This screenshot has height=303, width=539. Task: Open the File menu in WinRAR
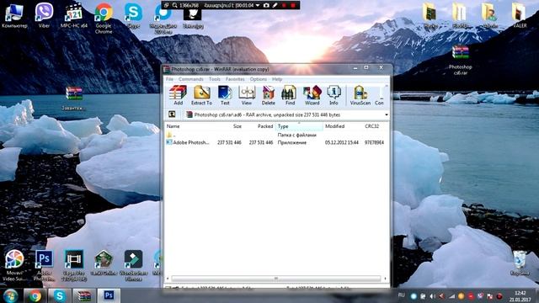[x=169, y=79]
